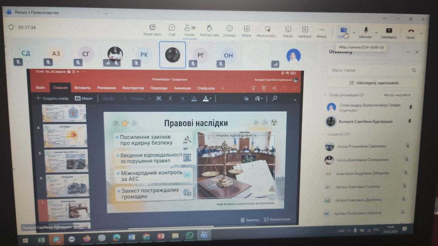The width and height of the screenshot is (438, 246).
Task: Click Создать слайд to add a slide
Action: pyautogui.click(x=52, y=98)
